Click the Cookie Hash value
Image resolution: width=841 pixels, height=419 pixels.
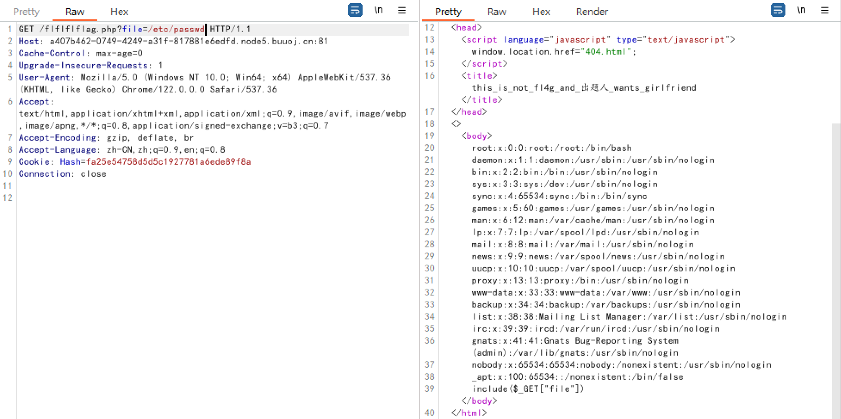tap(168, 162)
